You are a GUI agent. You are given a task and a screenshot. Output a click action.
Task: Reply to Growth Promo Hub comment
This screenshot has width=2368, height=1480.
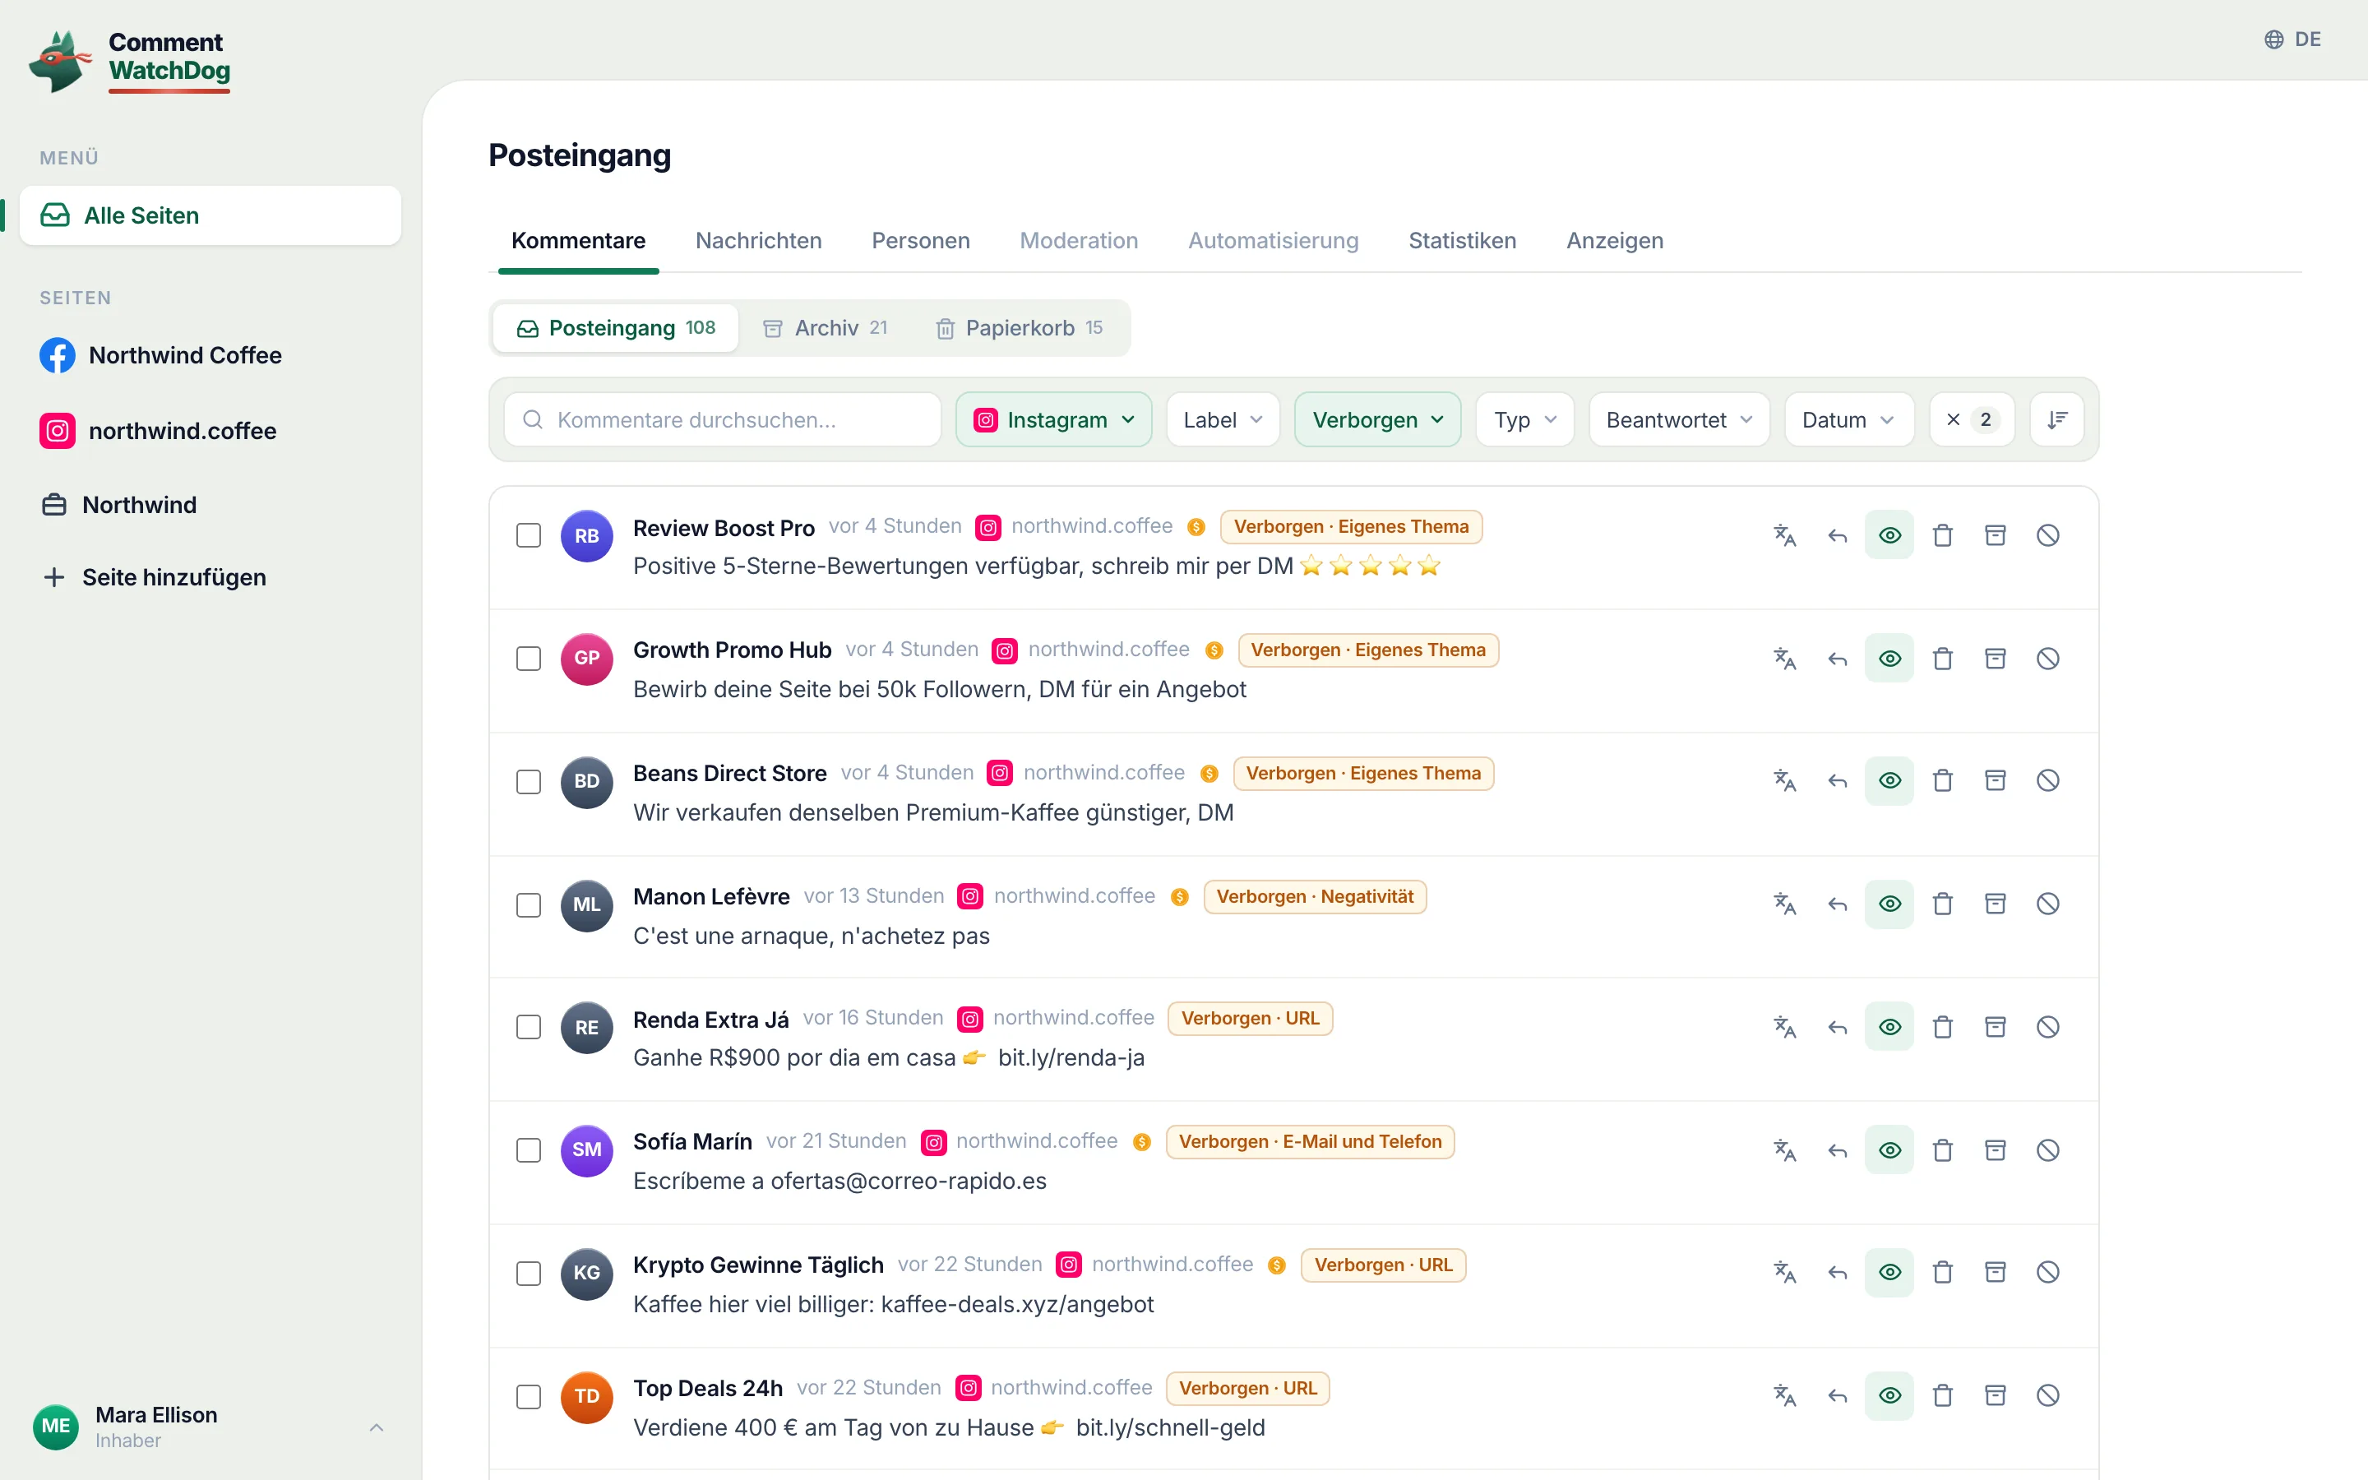(x=1838, y=659)
